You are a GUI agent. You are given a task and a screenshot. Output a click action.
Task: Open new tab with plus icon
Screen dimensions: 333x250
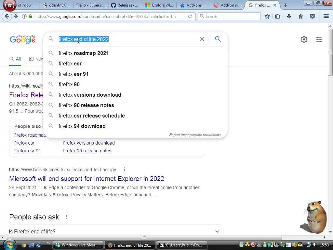(286, 5)
